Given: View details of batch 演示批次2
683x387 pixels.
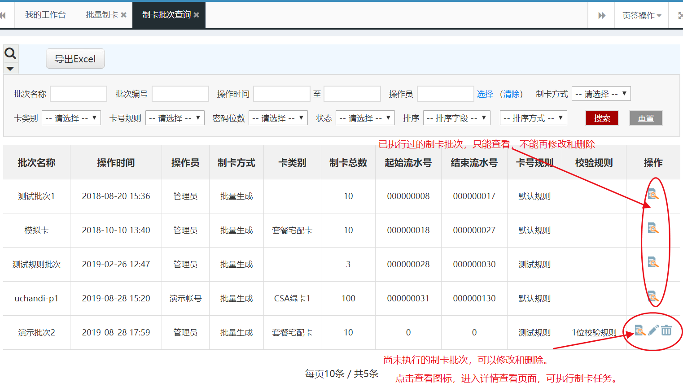Looking at the screenshot, I should click(x=640, y=330).
